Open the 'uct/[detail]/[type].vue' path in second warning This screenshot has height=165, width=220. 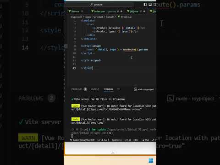88,123
